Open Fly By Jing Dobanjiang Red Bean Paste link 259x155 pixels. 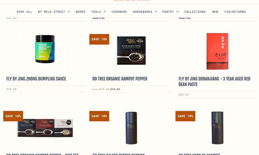pyautogui.click(x=214, y=81)
